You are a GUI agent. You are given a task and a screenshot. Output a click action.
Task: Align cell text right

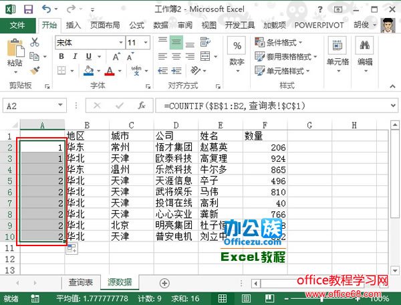click(190, 56)
